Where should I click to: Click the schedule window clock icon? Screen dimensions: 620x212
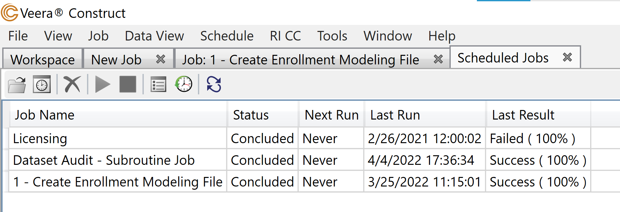tap(42, 84)
